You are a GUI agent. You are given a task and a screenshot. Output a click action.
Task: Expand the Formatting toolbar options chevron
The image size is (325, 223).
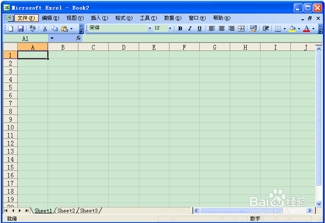(x=320, y=29)
